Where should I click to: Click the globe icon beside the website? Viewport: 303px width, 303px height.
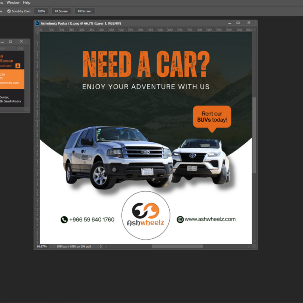(x=180, y=220)
